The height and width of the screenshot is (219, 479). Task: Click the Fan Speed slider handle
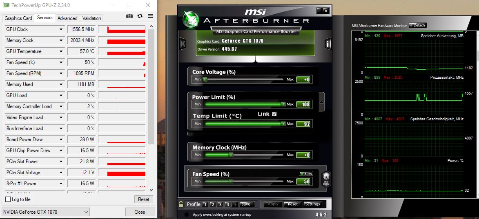(231, 181)
